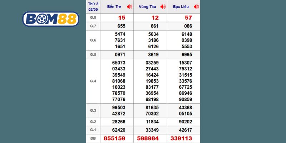Open the Vũng Tàu column header

click(147, 7)
